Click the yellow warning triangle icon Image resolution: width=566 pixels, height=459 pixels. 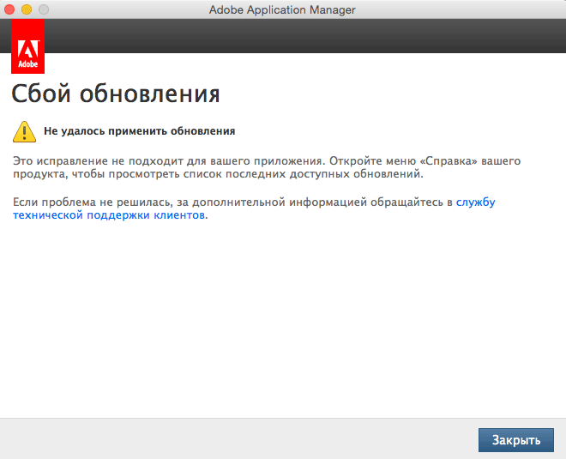[x=24, y=132]
